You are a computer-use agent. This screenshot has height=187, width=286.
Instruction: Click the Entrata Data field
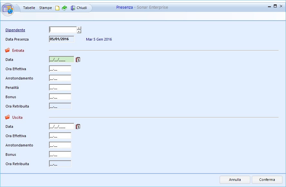(x=61, y=60)
